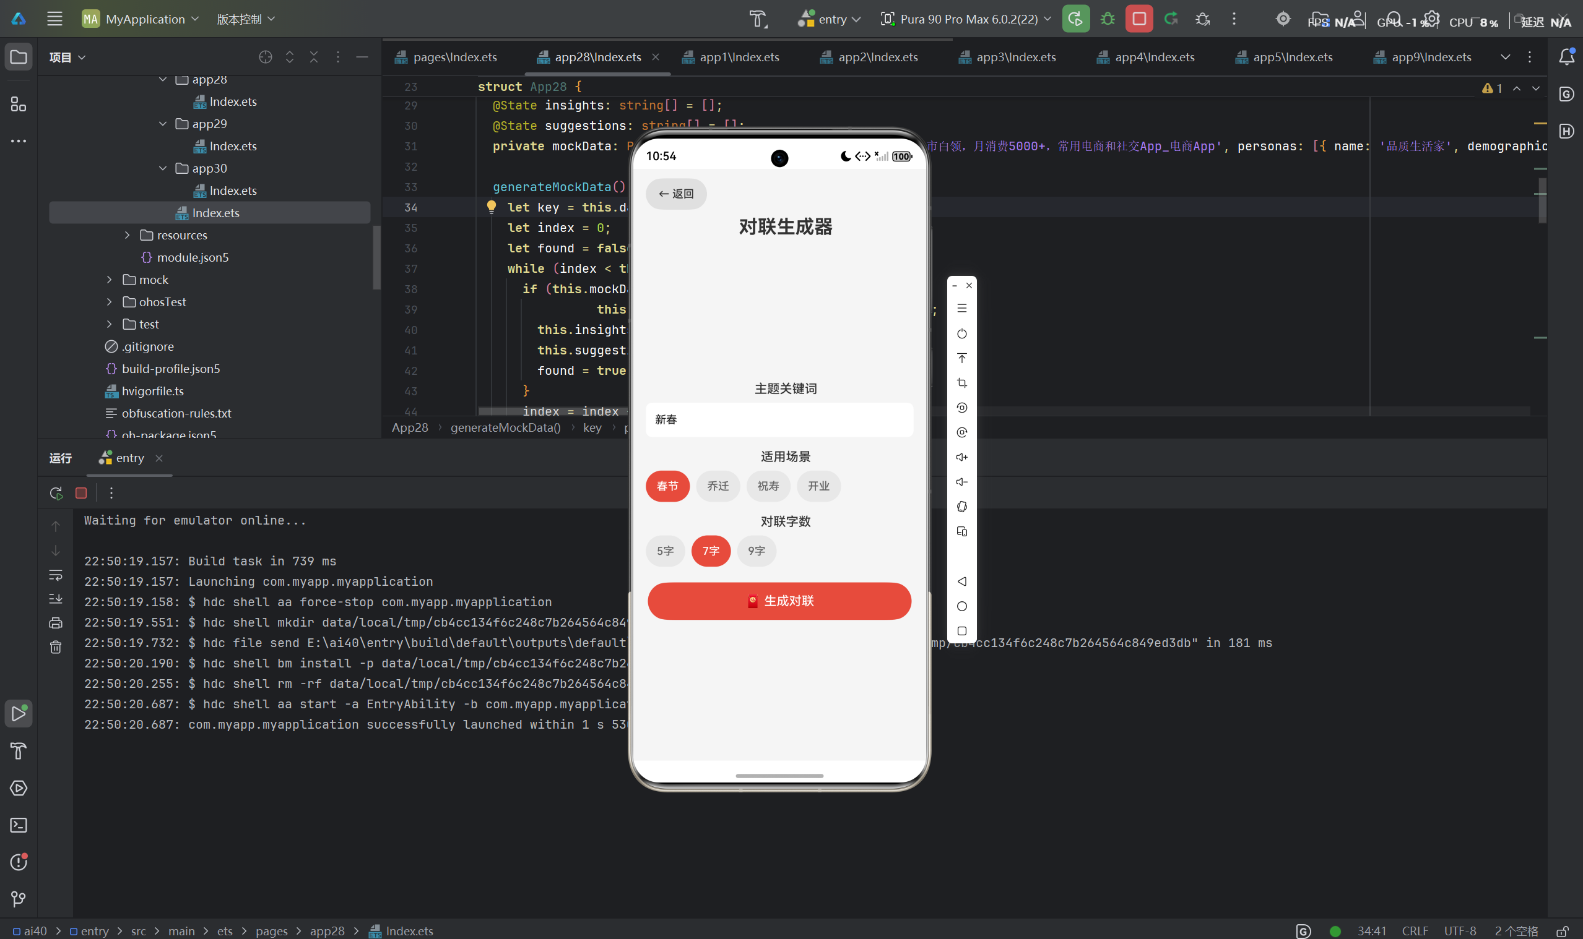
Task: Open 版本控制 dropdown
Action: [246, 19]
